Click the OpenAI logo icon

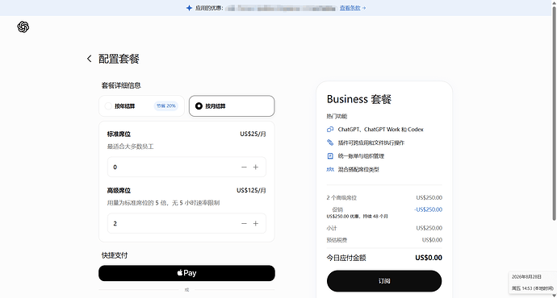pyautogui.click(x=23, y=27)
